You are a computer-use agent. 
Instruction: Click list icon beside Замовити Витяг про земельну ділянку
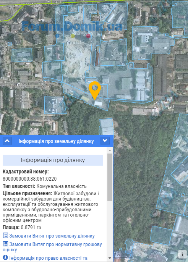coord(5,235)
